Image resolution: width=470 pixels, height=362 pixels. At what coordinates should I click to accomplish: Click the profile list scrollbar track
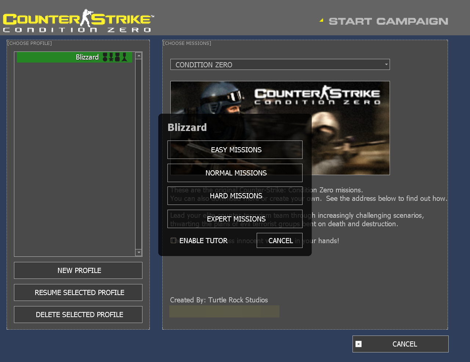(138, 154)
